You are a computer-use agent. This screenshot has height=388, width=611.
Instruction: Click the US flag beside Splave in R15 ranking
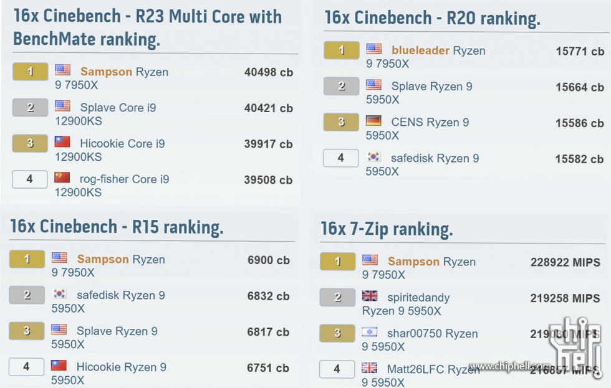click(59, 329)
